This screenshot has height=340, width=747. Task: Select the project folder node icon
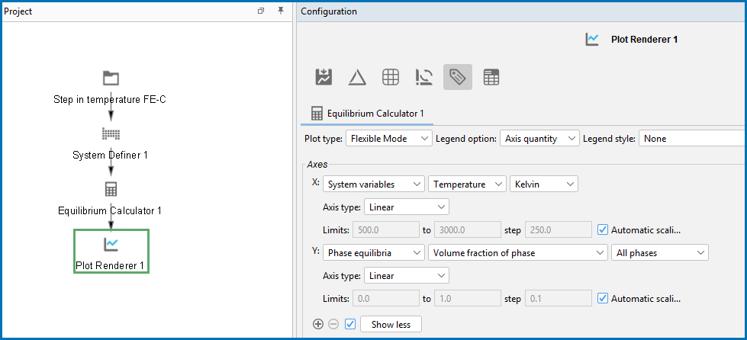(111, 78)
